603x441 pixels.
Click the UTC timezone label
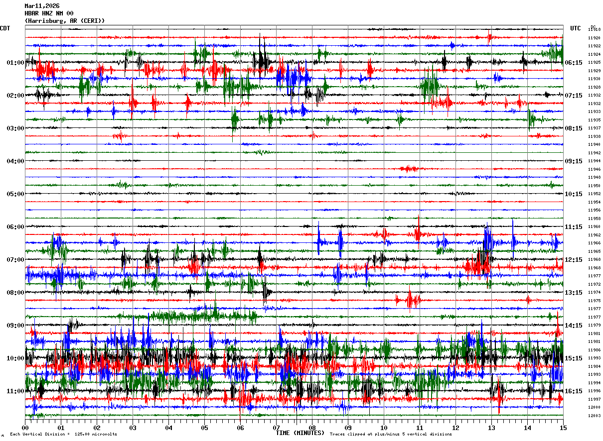point(576,28)
